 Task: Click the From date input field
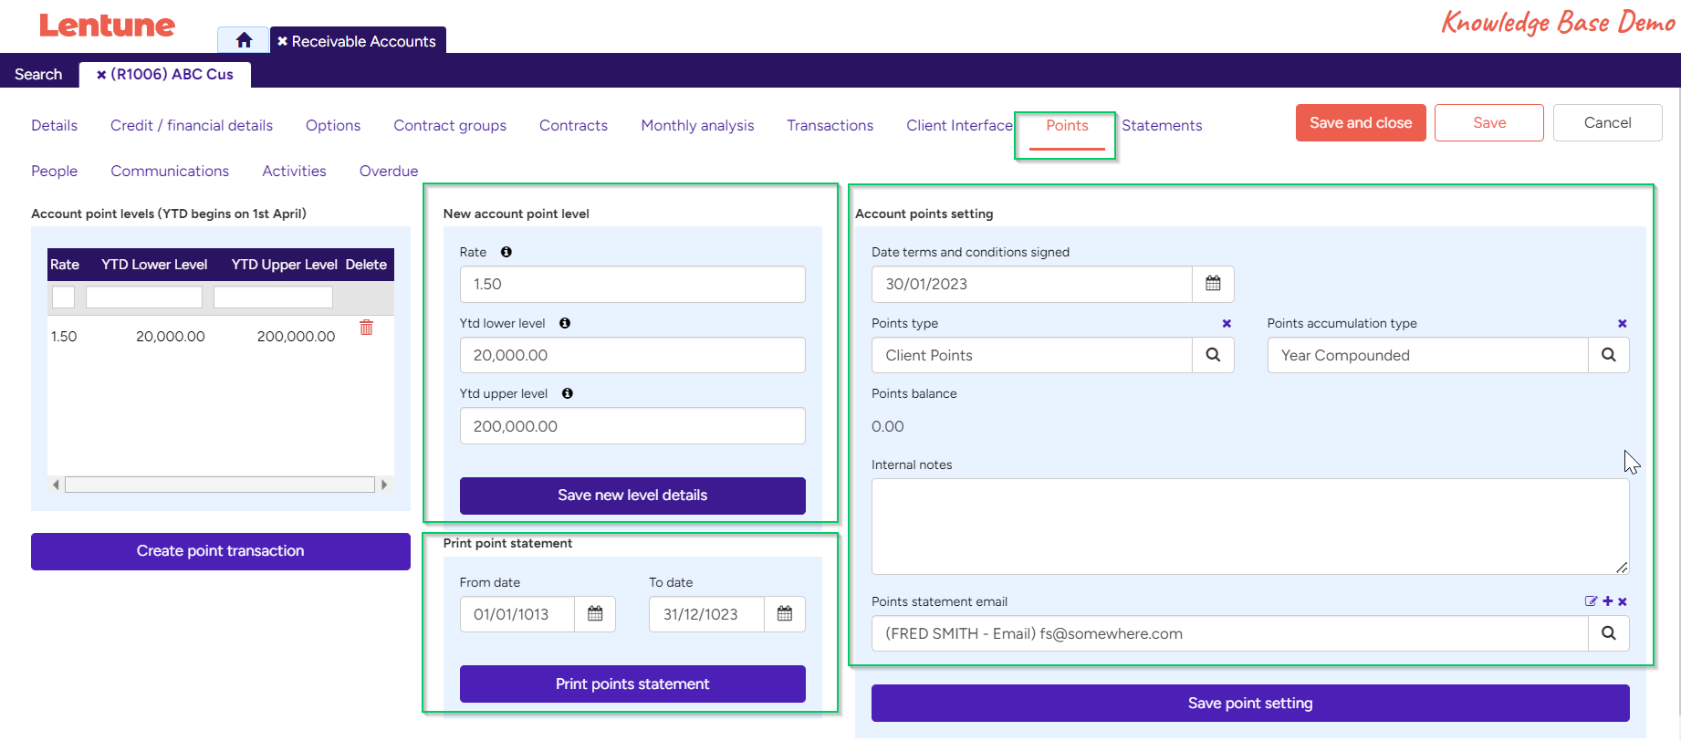[517, 614]
